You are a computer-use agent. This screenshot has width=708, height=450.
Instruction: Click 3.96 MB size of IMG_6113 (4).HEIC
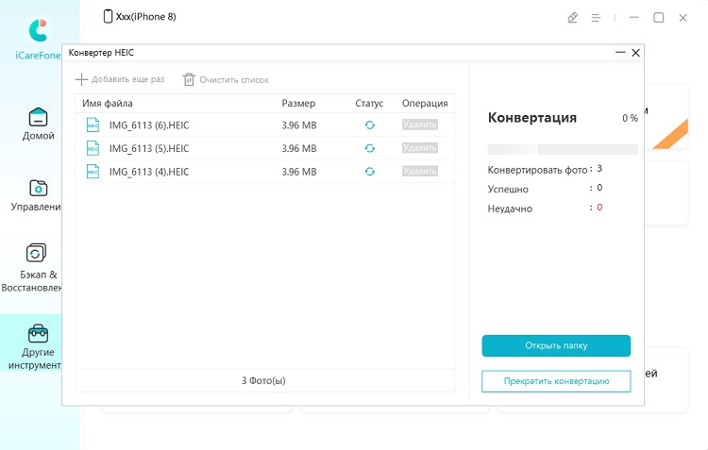[x=299, y=172]
